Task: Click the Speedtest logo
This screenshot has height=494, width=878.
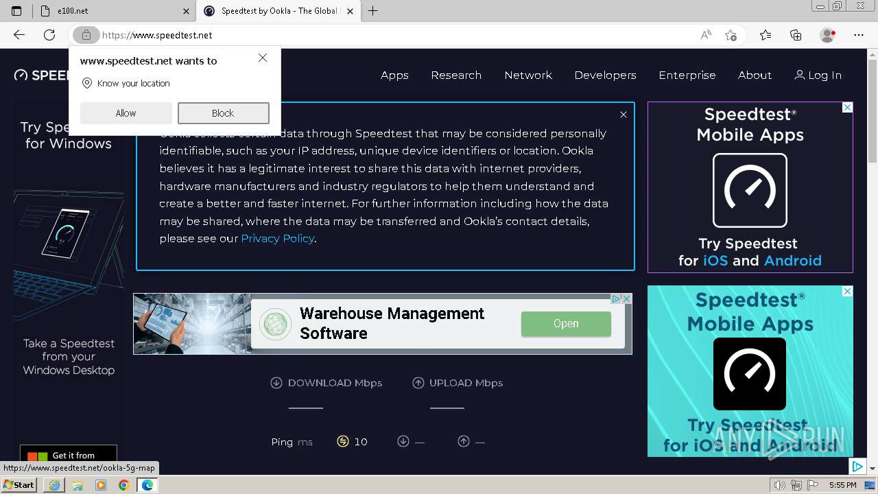Action: pyautogui.click(x=41, y=75)
